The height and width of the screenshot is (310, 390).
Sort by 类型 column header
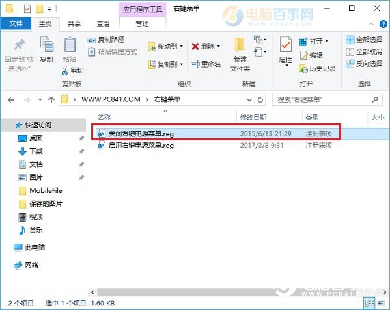[x=312, y=117]
